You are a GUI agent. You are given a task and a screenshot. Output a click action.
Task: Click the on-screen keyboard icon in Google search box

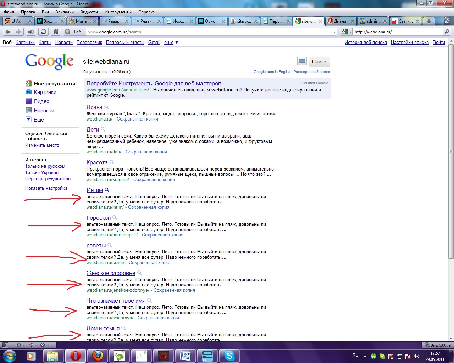(x=302, y=61)
